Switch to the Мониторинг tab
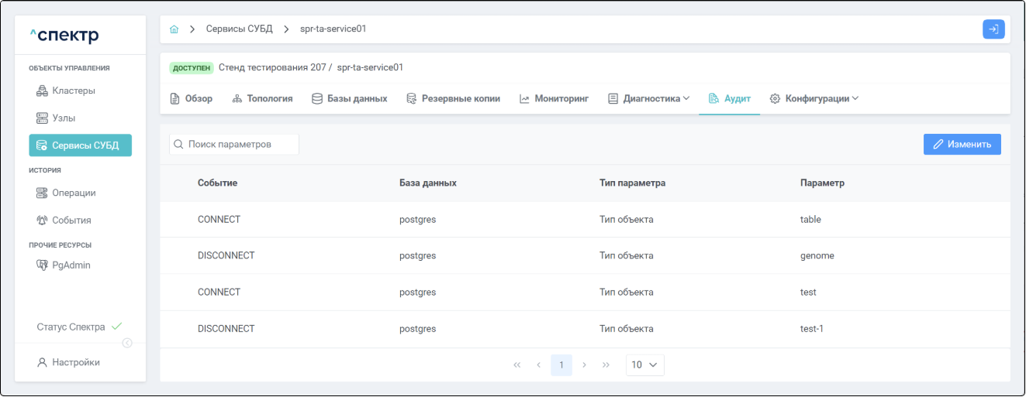Image resolution: width=1026 pixels, height=397 pixels. tap(554, 99)
